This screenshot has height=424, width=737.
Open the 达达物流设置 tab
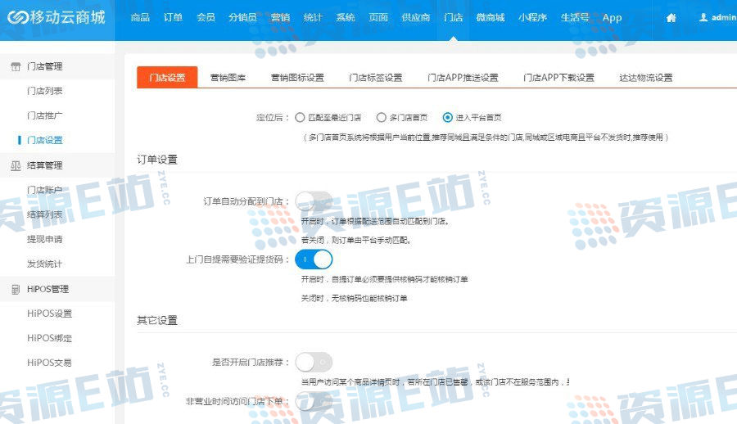click(645, 78)
